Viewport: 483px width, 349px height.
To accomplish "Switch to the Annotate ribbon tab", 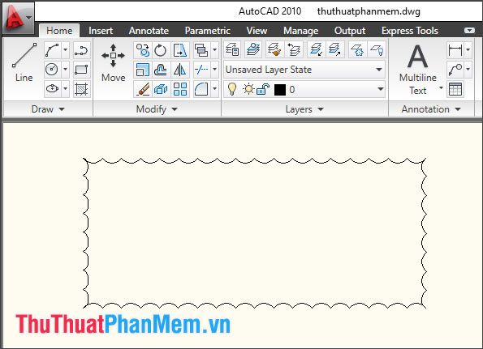I will 149,31.
